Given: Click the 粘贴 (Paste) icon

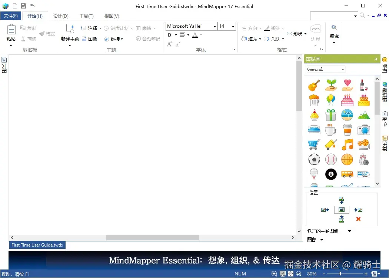Looking at the screenshot, I should (11, 29).
